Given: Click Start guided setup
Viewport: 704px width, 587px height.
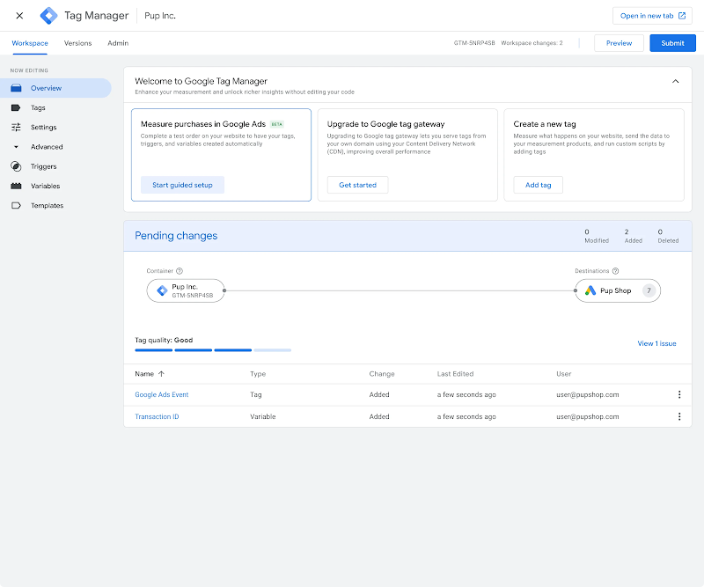Looking at the screenshot, I should (x=182, y=185).
